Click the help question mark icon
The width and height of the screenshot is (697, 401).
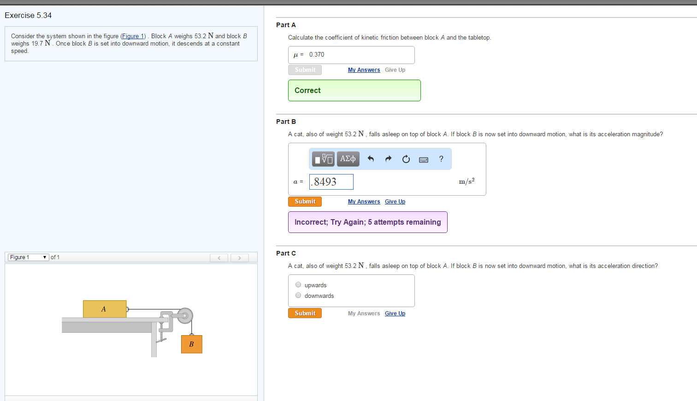point(441,159)
